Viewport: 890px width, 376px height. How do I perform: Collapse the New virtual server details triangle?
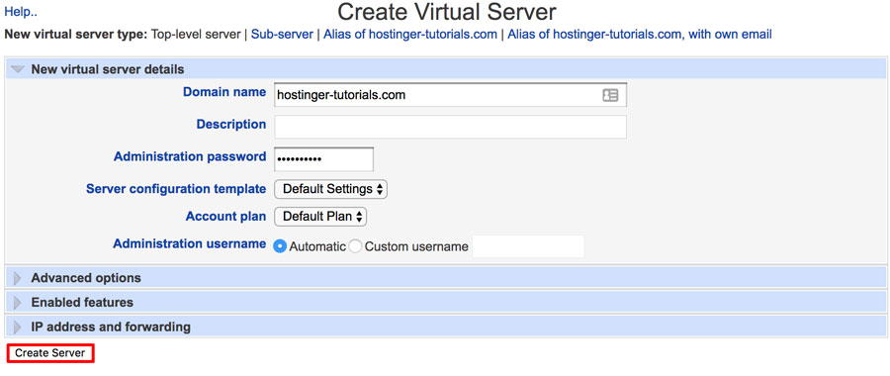coord(18,69)
